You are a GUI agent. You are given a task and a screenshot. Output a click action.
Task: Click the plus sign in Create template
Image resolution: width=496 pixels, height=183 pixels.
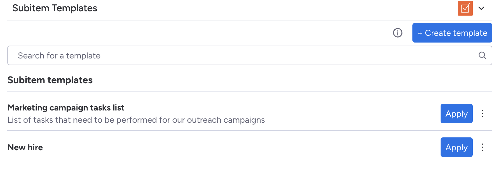tap(420, 33)
